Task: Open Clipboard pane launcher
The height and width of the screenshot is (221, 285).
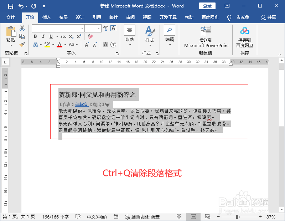Action: pyautogui.click(x=26, y=54)
